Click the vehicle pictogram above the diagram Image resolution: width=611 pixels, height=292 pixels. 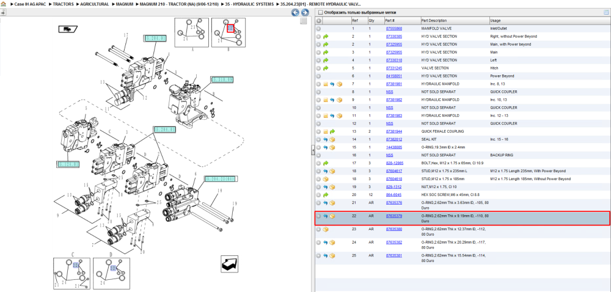click(68, 29)
